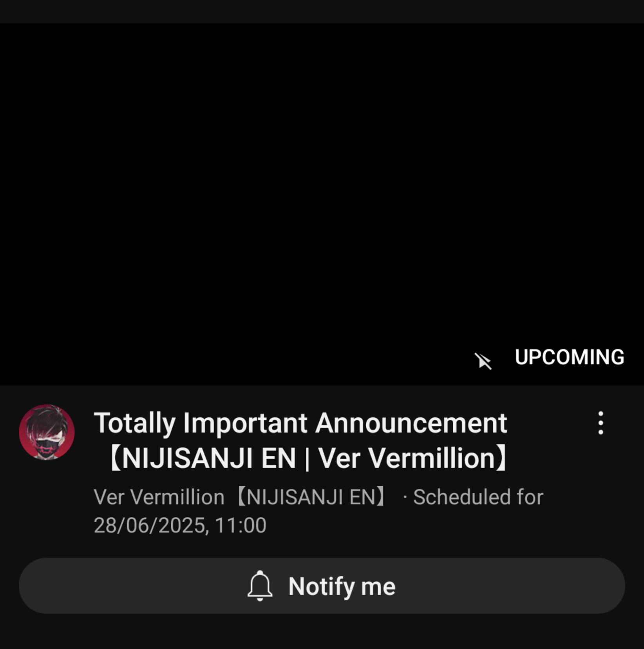Image resolution: width=644 pixels, height=649 pixels.
Task: Click the empty area below the Notify me button
Action: (322, 631)
